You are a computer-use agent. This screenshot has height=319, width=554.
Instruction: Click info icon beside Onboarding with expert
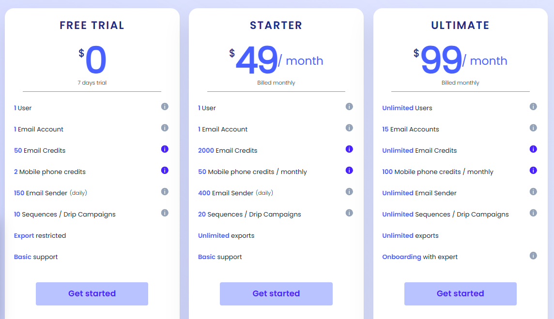pyautogui.click(x=533, y=256)
